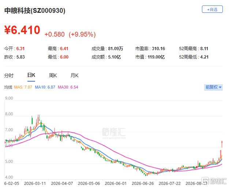Click the 7.00 y-axis label

[x=9, y=130]
